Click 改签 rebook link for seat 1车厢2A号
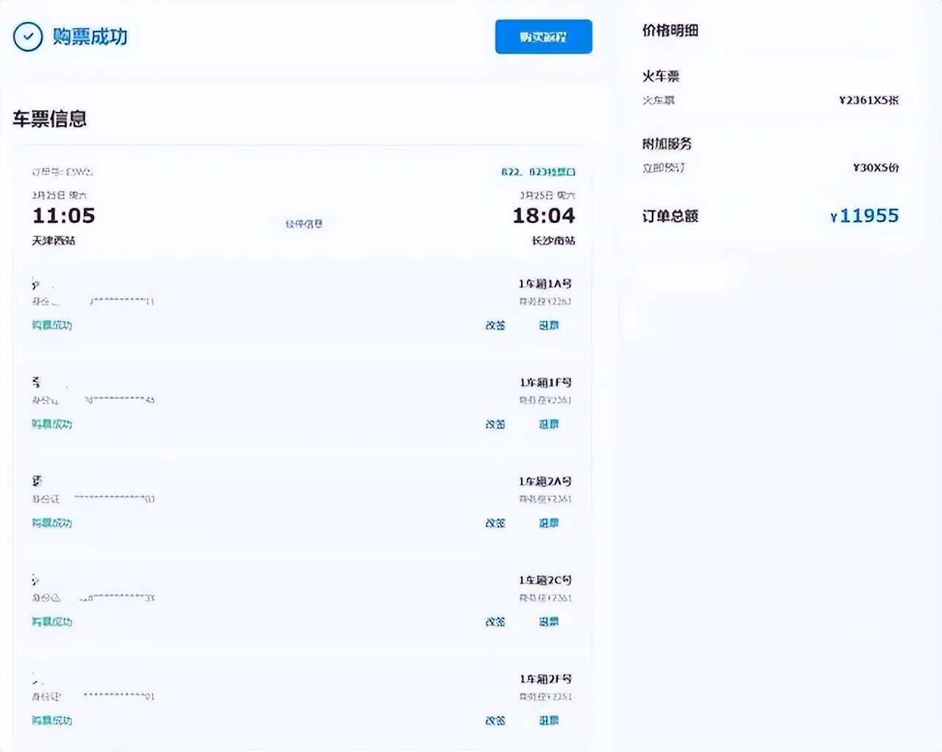This screenshot has height=752, width=942. point(495,522)
